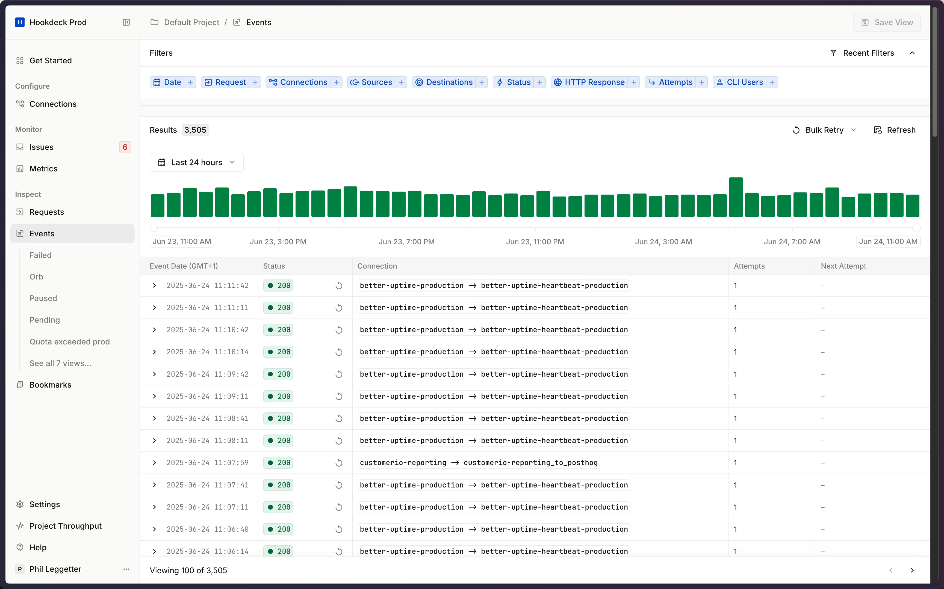The height and width of the screenshot is (589, 944).
Task: Expand the 11:09:11 event row
Action: coord(154,396)
